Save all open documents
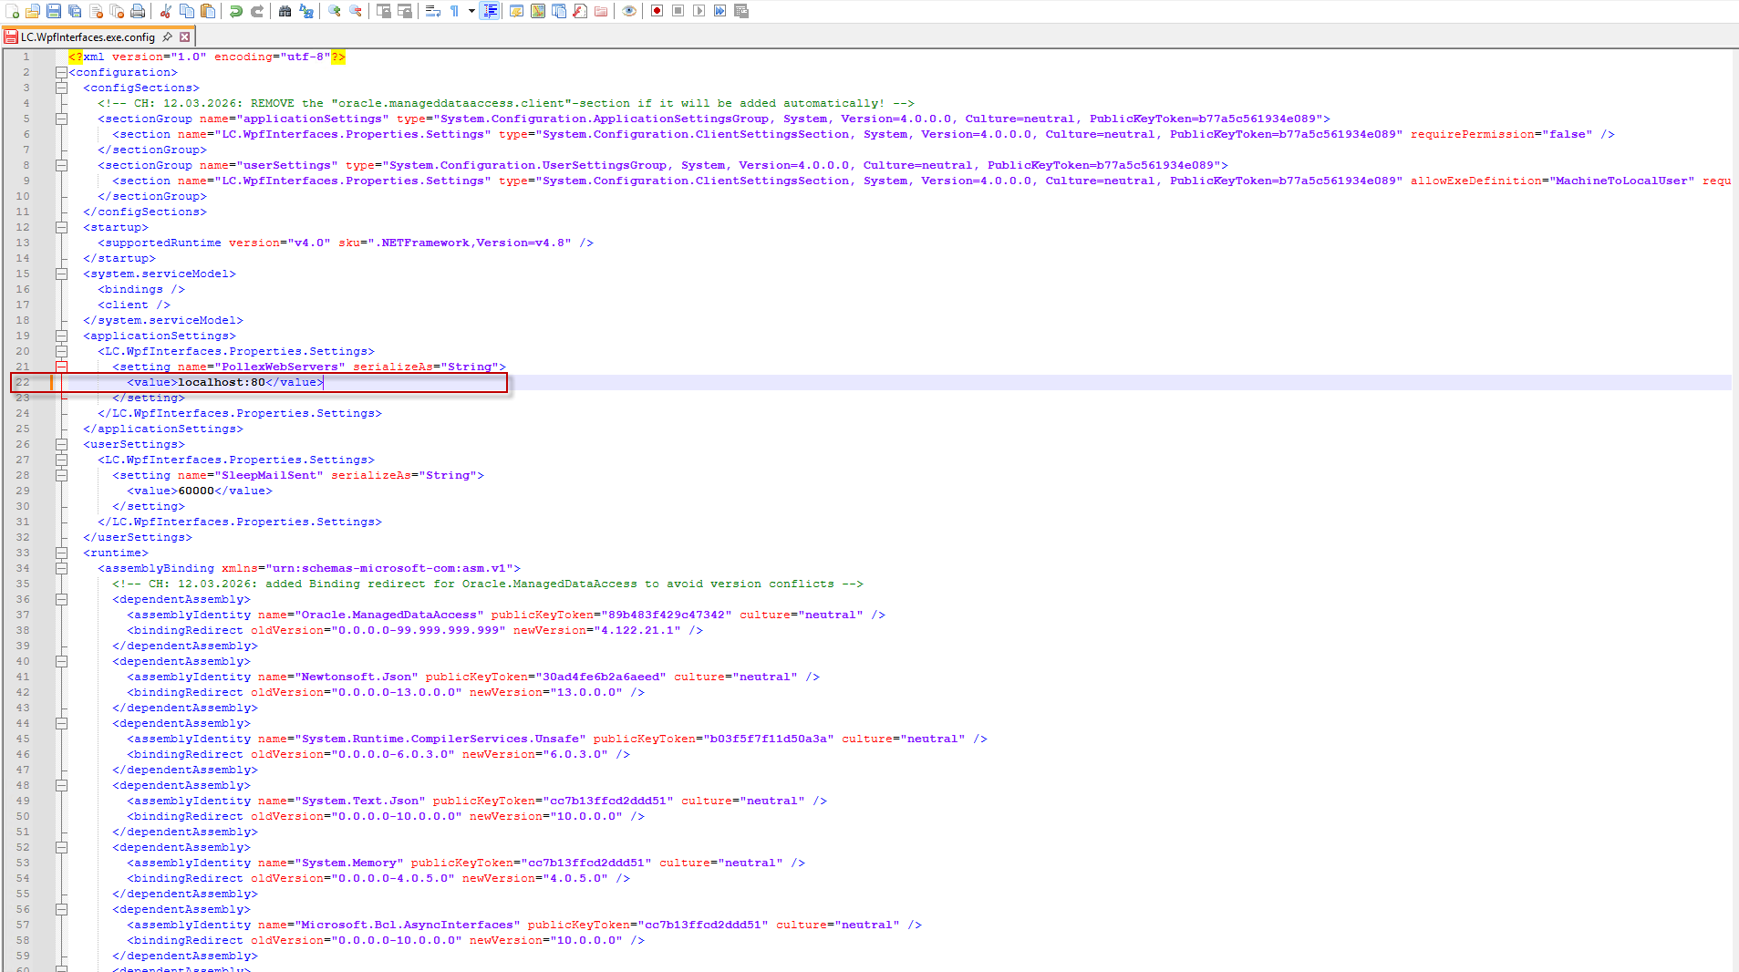1739x972 pixels. 75,11
